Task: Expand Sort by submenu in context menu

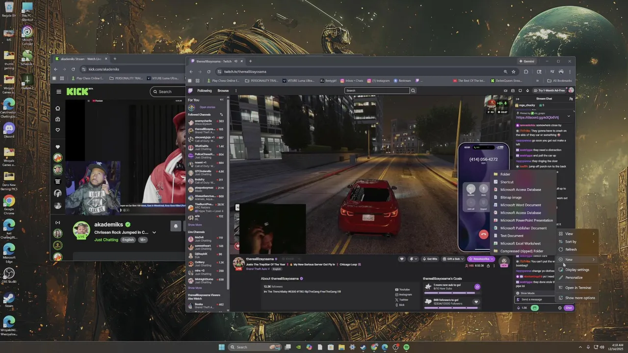Action: [x=577, y=242]
